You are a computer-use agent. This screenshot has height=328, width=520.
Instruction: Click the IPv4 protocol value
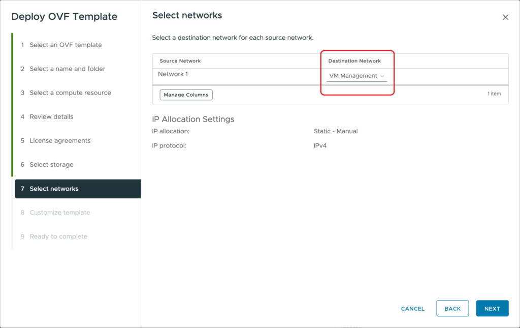click(321, 145)
